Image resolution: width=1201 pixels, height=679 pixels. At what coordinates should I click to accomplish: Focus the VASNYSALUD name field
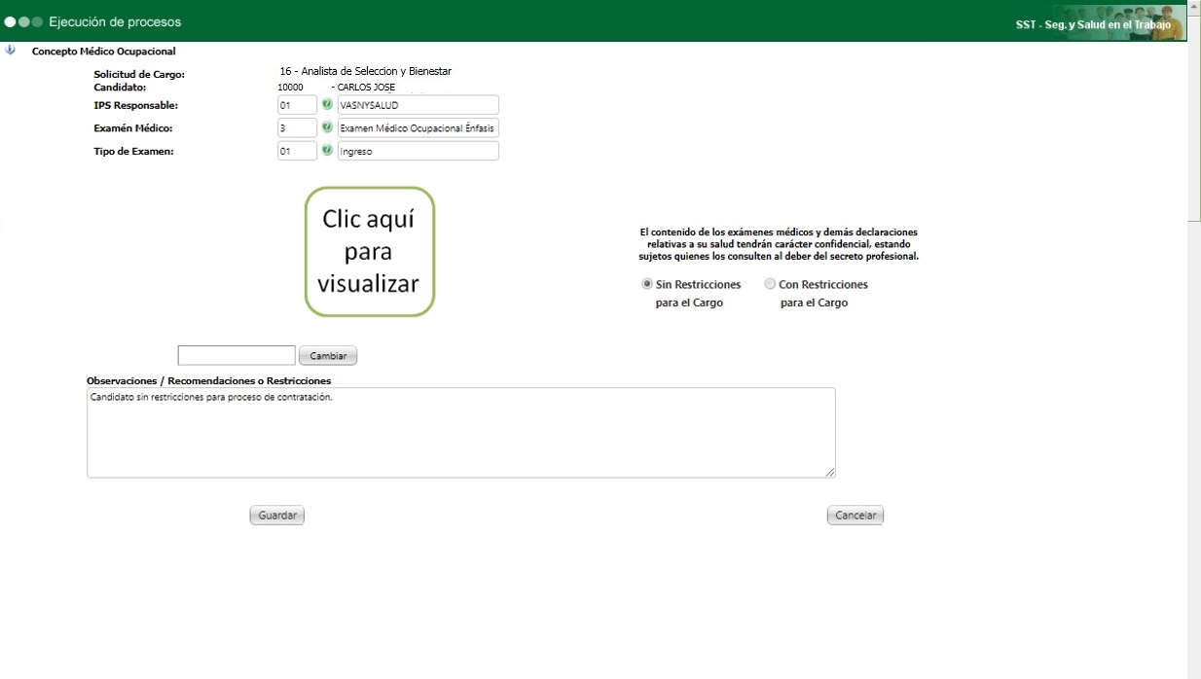click(419, 104)
